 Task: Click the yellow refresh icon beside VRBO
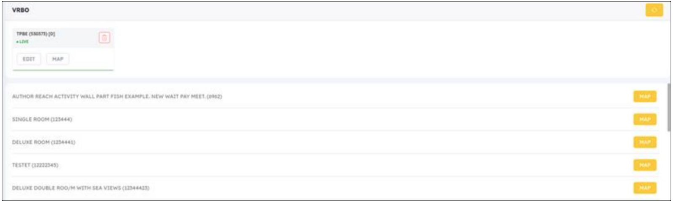[654, 10]
